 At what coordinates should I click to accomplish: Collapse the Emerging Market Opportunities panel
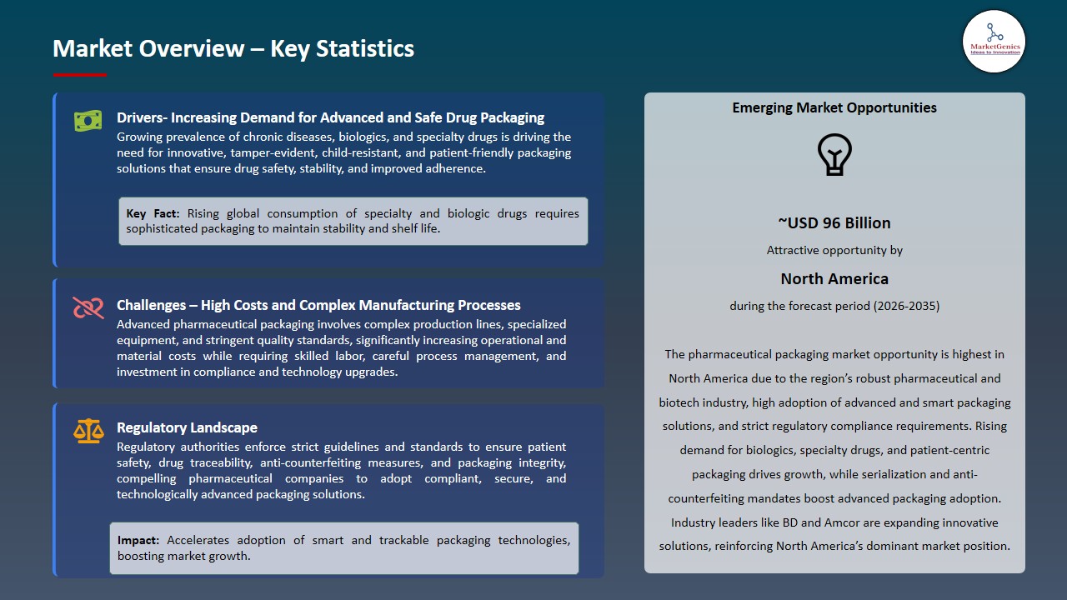[x=834, y=333]
